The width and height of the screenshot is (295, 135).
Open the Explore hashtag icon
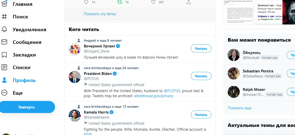4,17
